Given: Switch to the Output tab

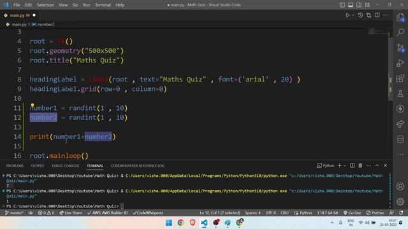Looking at the screenshot, I should click(x=38, y=165).
